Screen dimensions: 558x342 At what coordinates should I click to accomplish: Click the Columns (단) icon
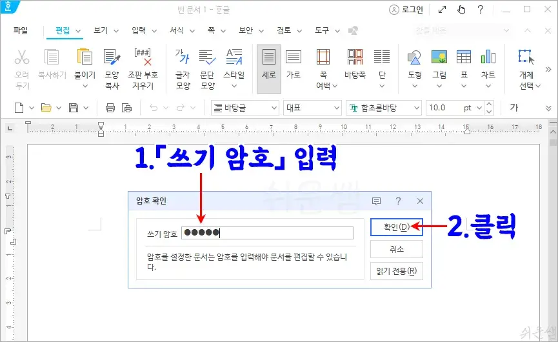tap(382, 57)
